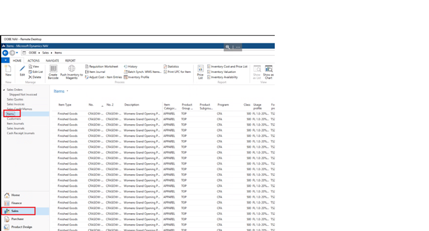Image resolution: width=429 pixels, height=231 pixels.
Task: Open Sales Journals in navigation pane
Action: click(15, 129)
